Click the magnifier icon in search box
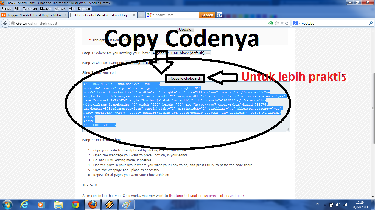This screenshot has width=375, height=210. pos(371,24)
